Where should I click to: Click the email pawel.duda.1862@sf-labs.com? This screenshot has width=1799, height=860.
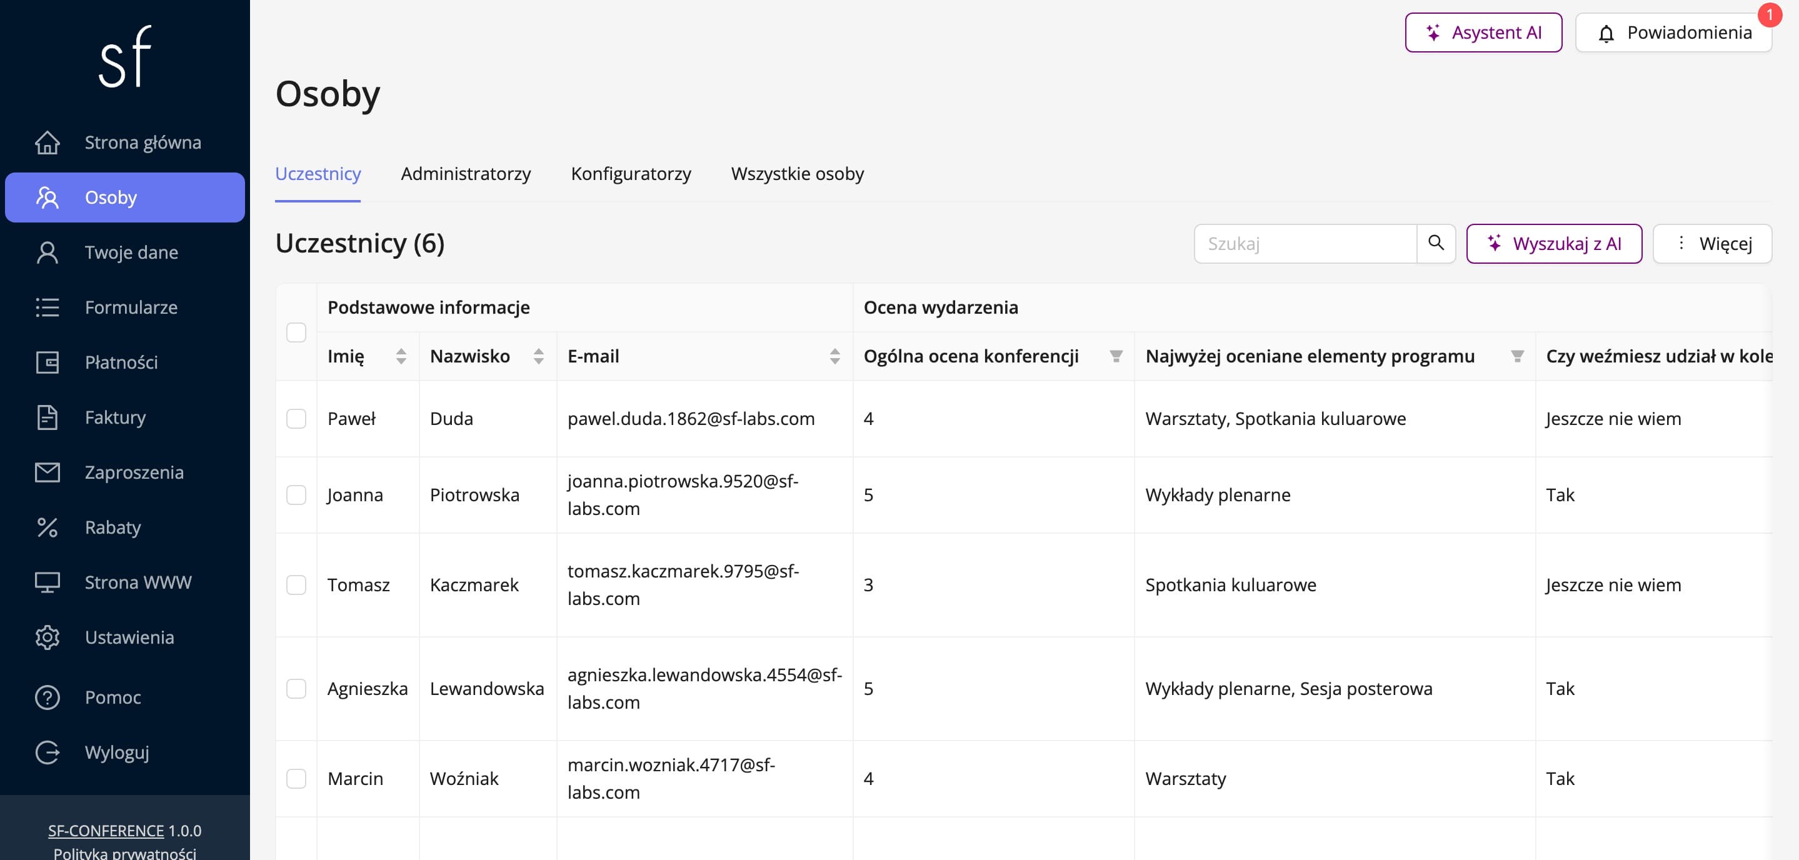pos(691,419)
